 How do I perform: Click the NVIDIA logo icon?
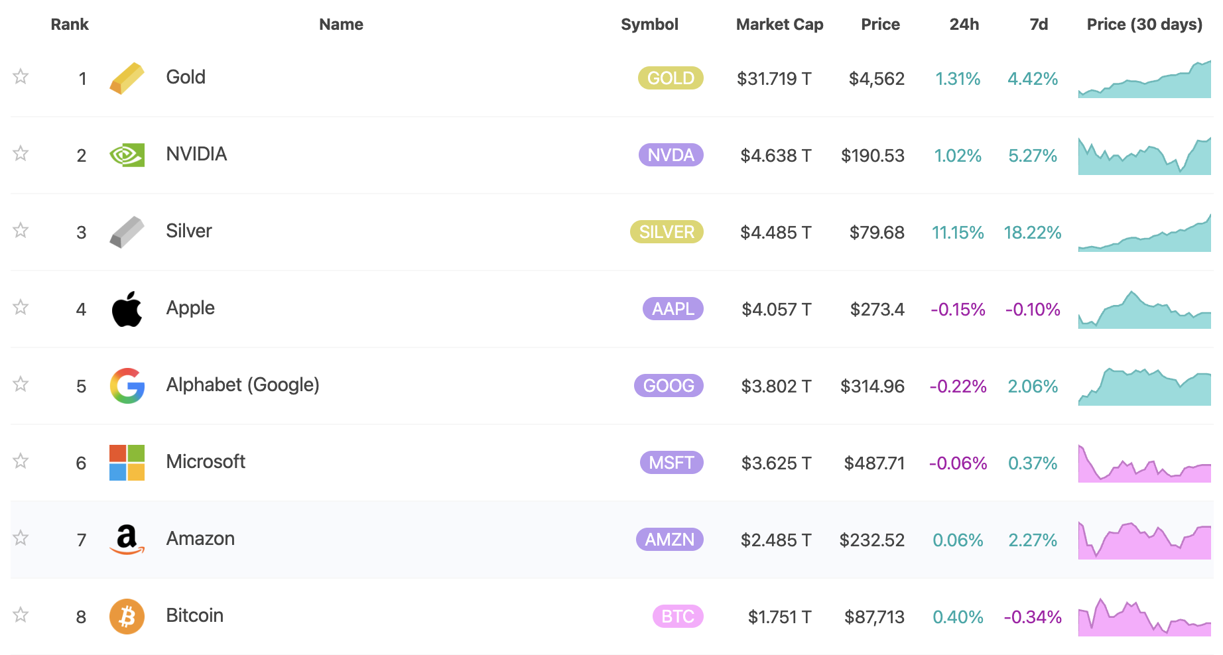127,155
